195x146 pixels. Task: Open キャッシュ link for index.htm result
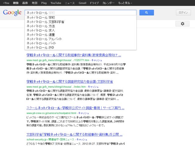point(93,87)
